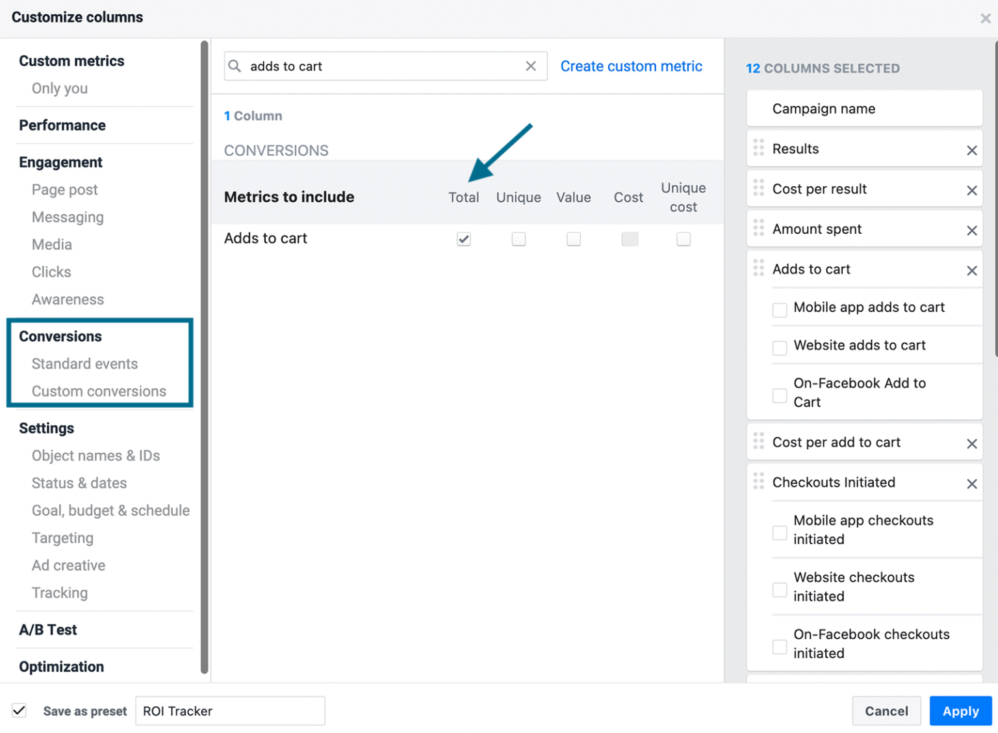Click the drag handle beside Amount spent

click(758, 229)
